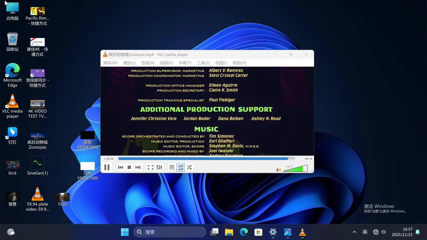Toggle remaining time display -04:19
The width and height of the screenshot is (427, 240).
tap(308, 159)
